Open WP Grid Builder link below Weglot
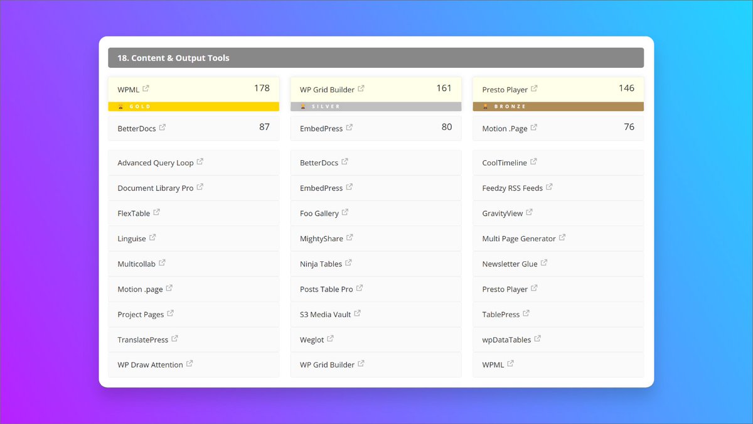 (327, 365)
